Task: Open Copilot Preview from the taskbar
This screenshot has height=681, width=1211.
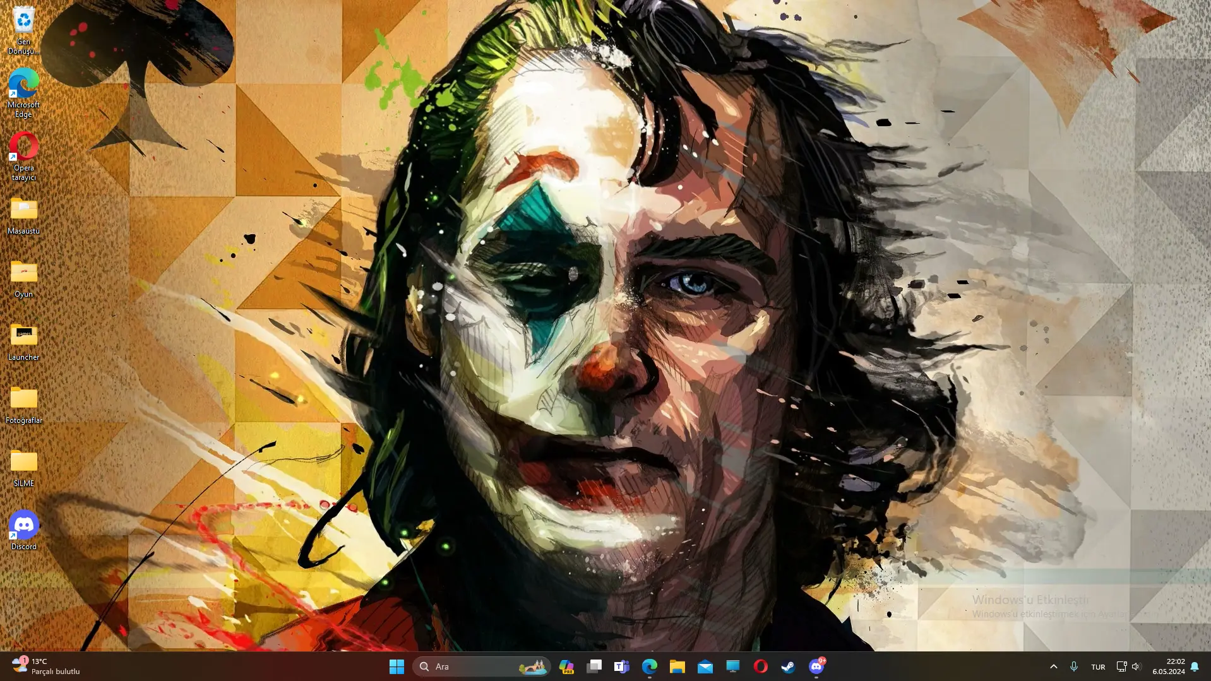Action: point(566,666)
